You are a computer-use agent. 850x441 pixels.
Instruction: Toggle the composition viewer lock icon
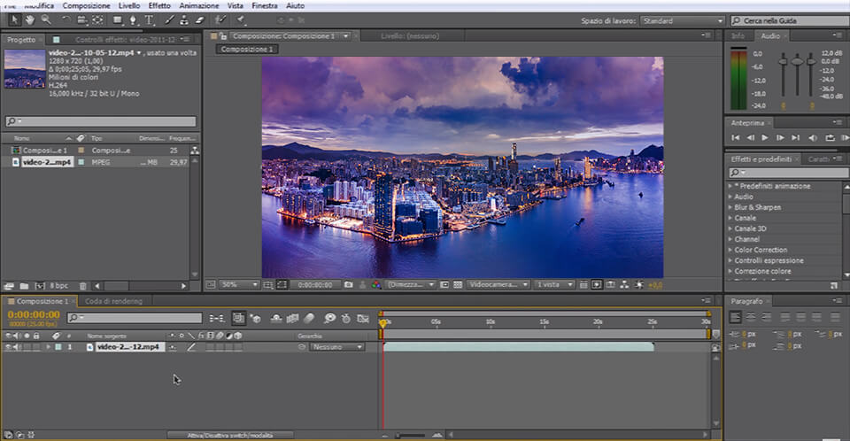[223, 36]
